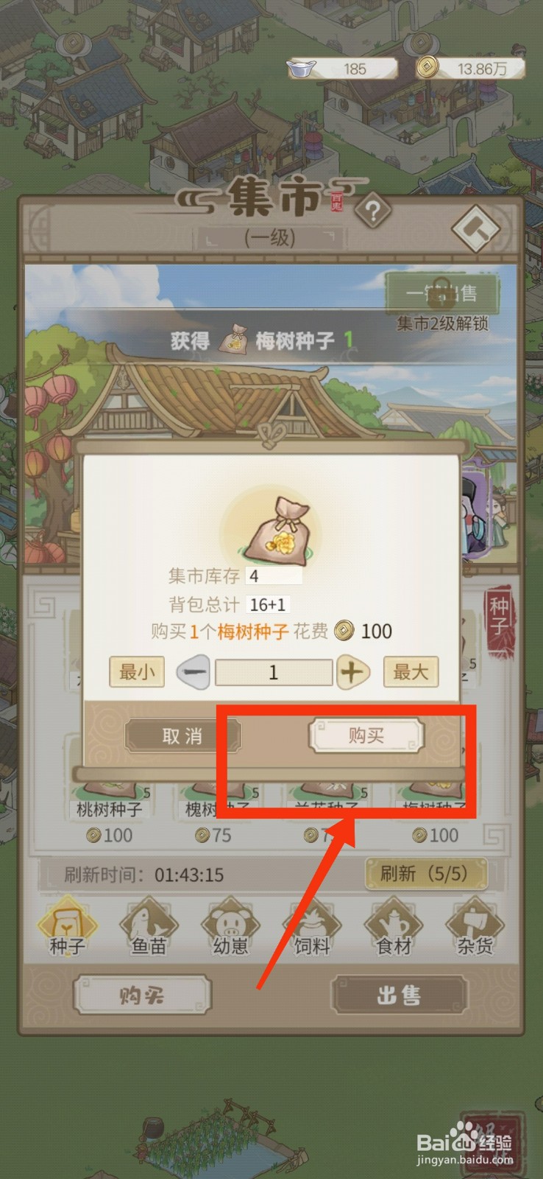Decrease quantity with the minus button

194,672
